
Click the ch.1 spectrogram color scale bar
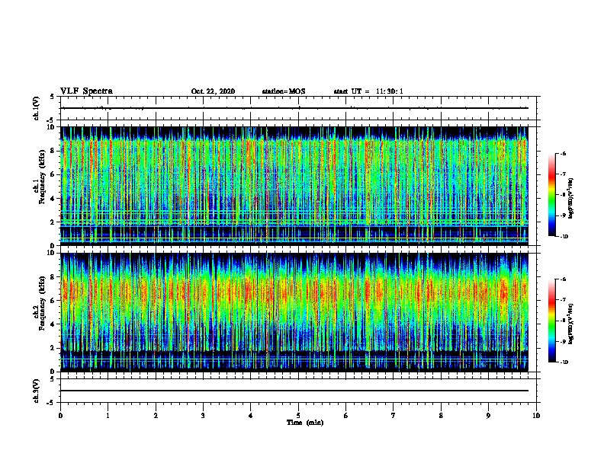(551, 195)
